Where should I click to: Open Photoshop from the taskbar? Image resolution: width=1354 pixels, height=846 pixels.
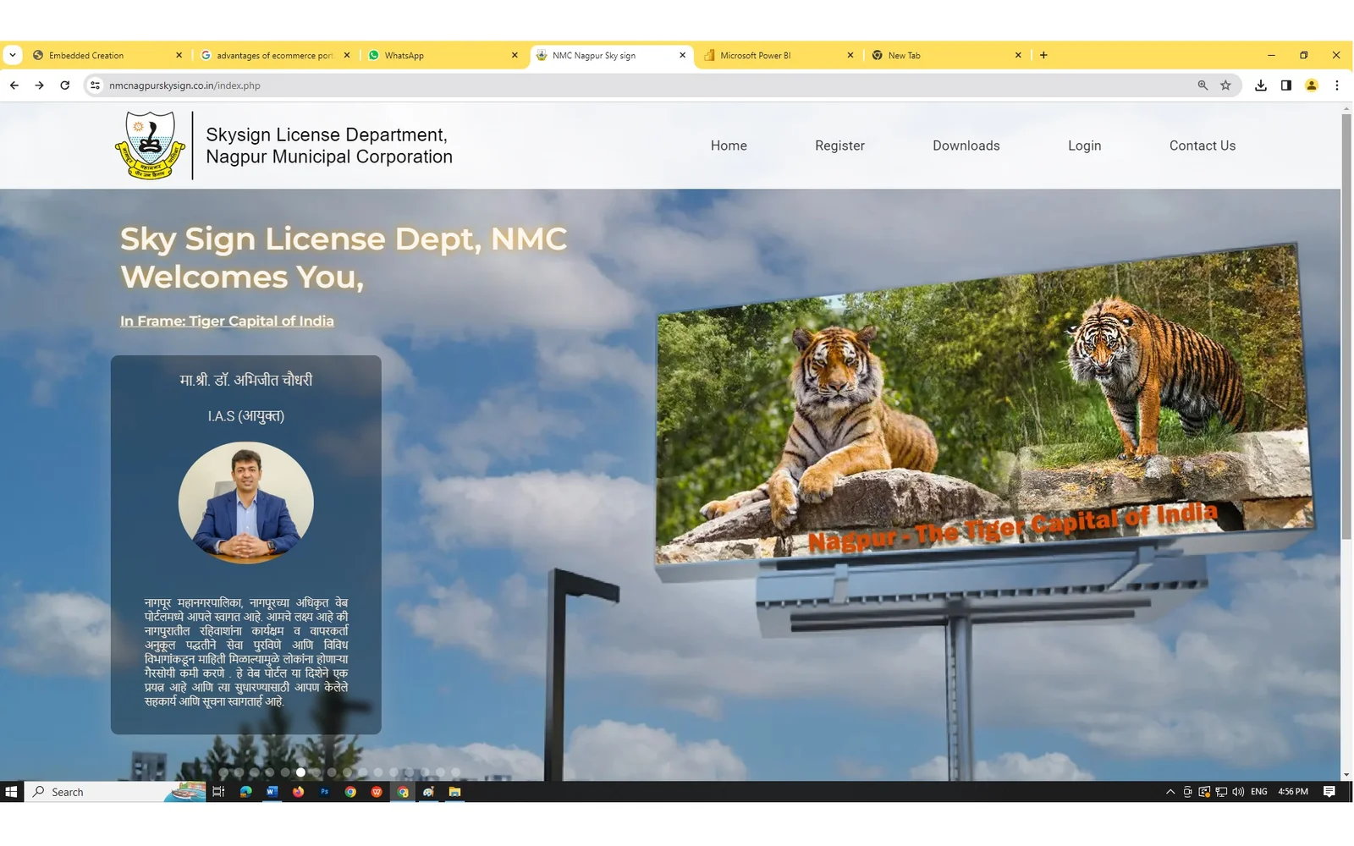tap(324, 792)
